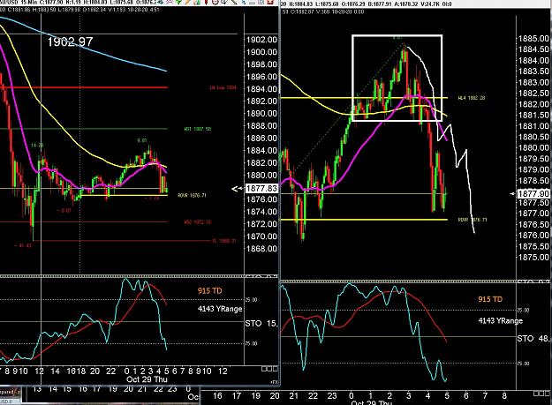Screen dimensions: 552x405
Task: Click the 1881.00 tick on right price axis
Action: [x=533, y=126]
